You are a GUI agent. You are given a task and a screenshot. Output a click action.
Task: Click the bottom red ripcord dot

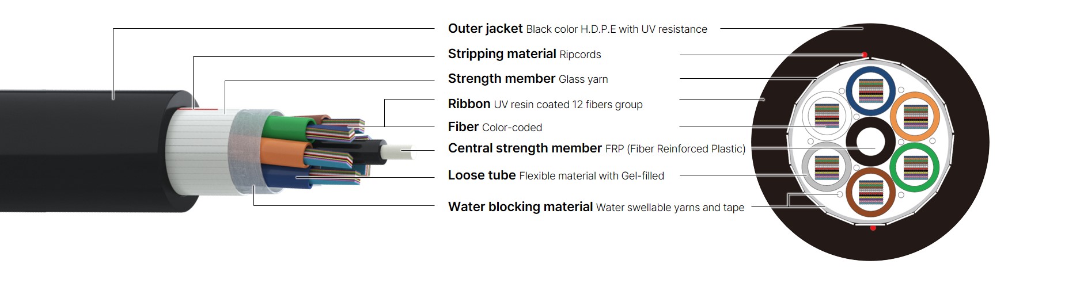tap(873, 228)
